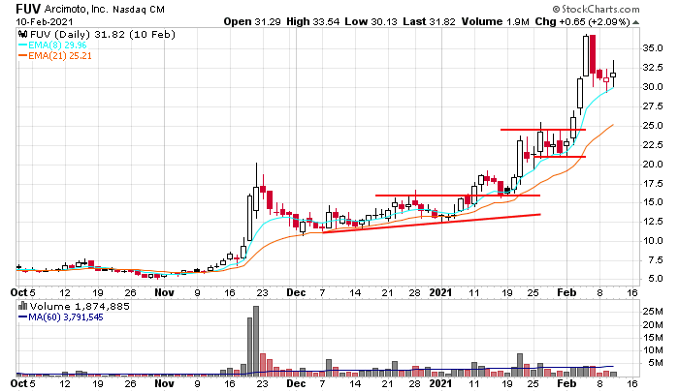679x392 pixels.
Task: Click the cyan EMA(8) legend line swatch
Action: click(22, 45)
